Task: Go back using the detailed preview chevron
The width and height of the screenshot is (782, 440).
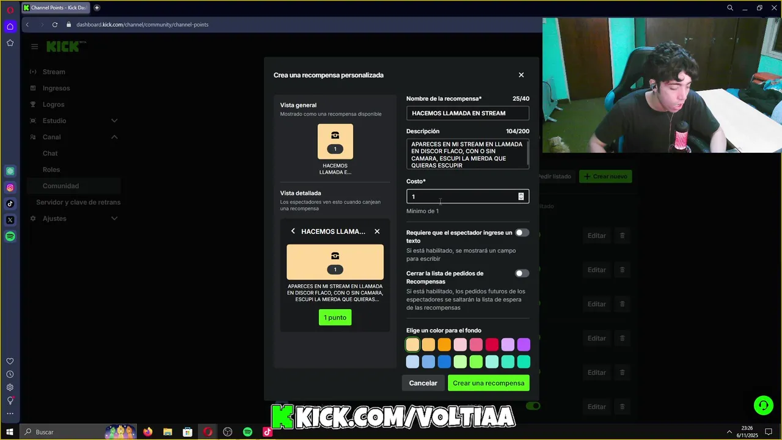Action: pos(293,231)
